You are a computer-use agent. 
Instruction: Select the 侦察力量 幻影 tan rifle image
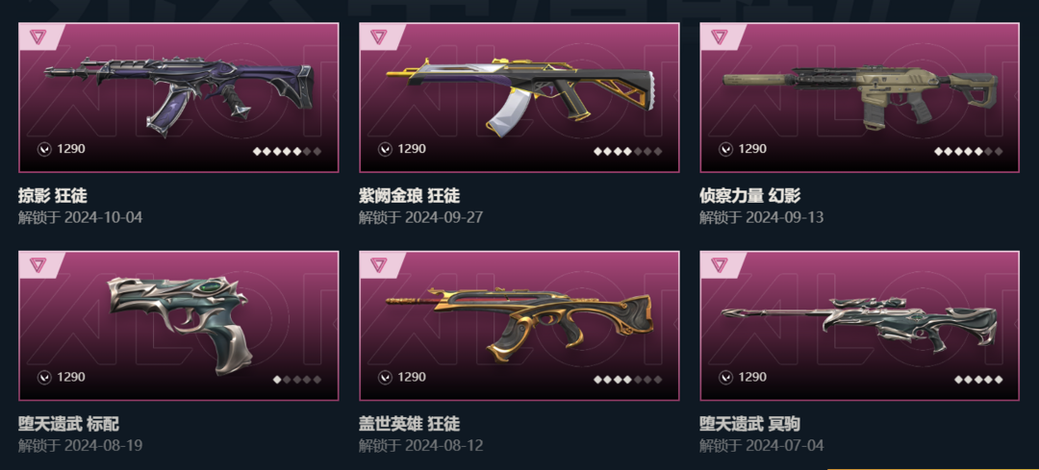pos(860,95)
